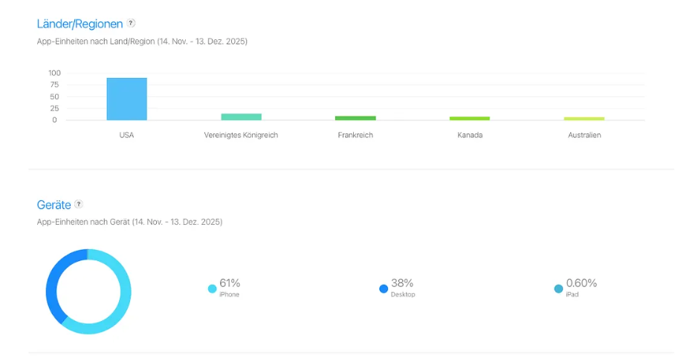Click the Australien bar in the chart
Viewport: 675px width, 356px height.
point(584,118)
